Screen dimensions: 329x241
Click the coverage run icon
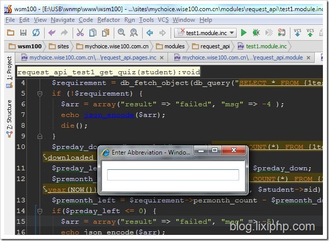(269, 33)
